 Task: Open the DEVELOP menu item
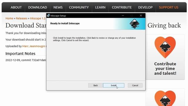pyautogui.click(x=145, y=7)
